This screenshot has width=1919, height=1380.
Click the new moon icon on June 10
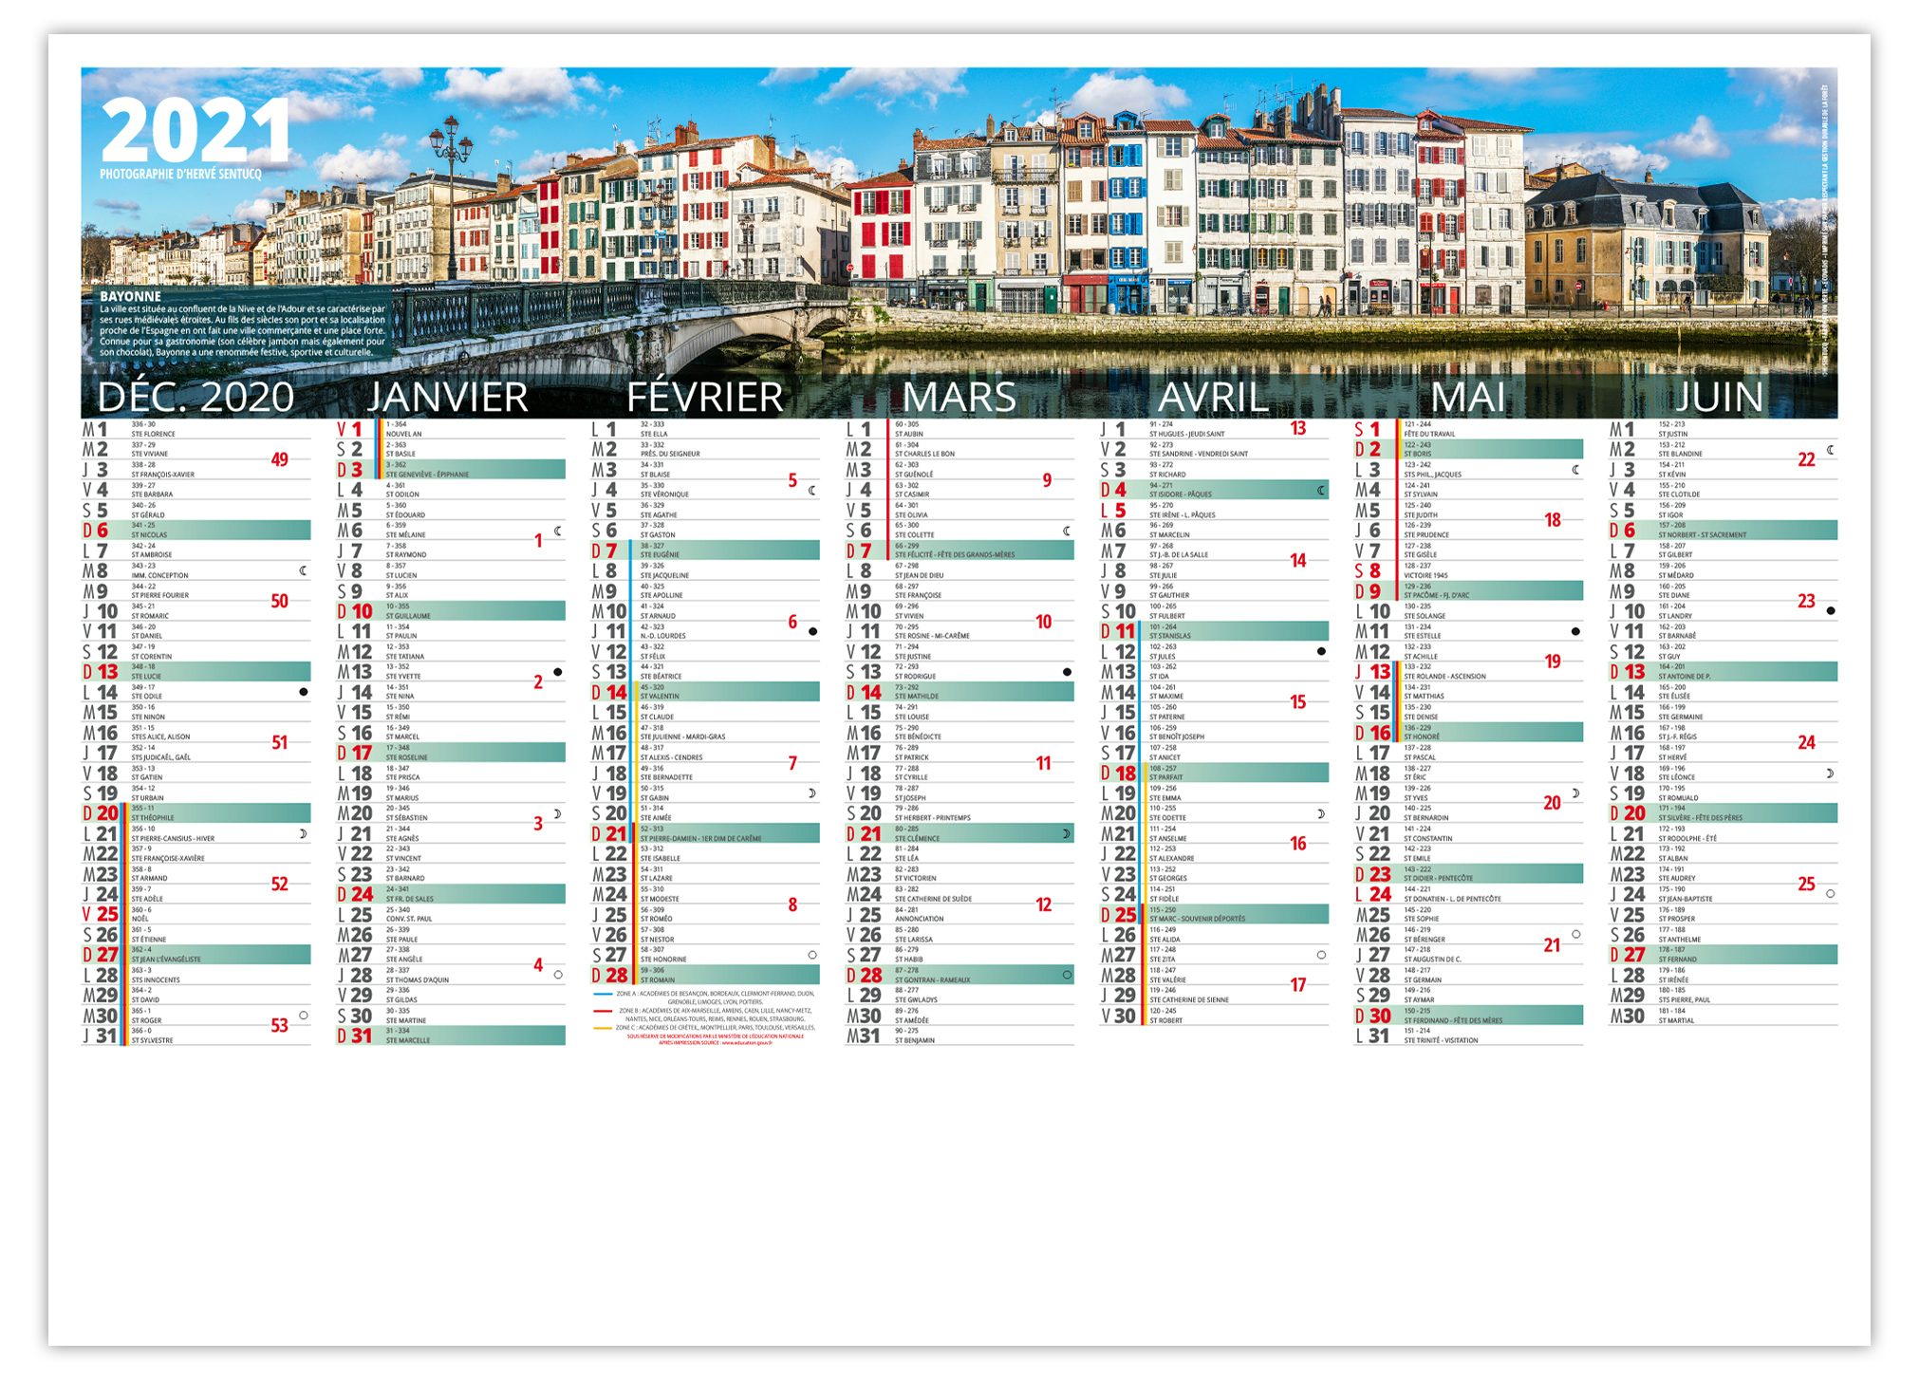pyautogui.click(x=1831, y=611)
